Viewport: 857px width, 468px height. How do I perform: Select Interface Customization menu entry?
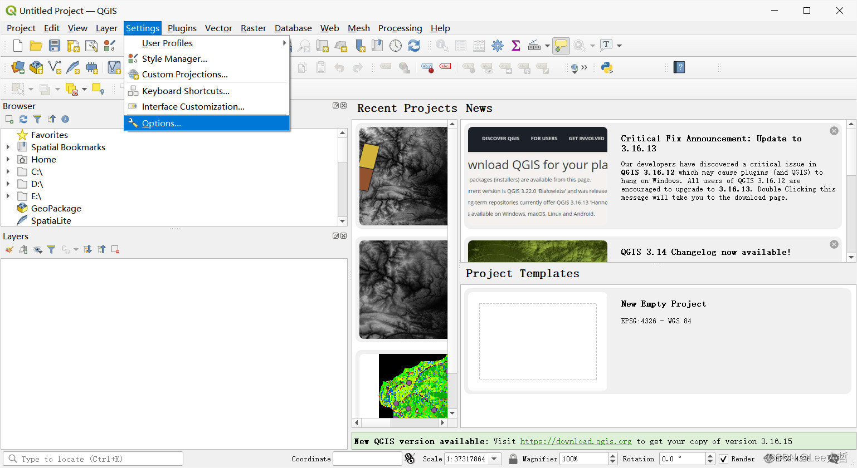click(x=207, y=106)
